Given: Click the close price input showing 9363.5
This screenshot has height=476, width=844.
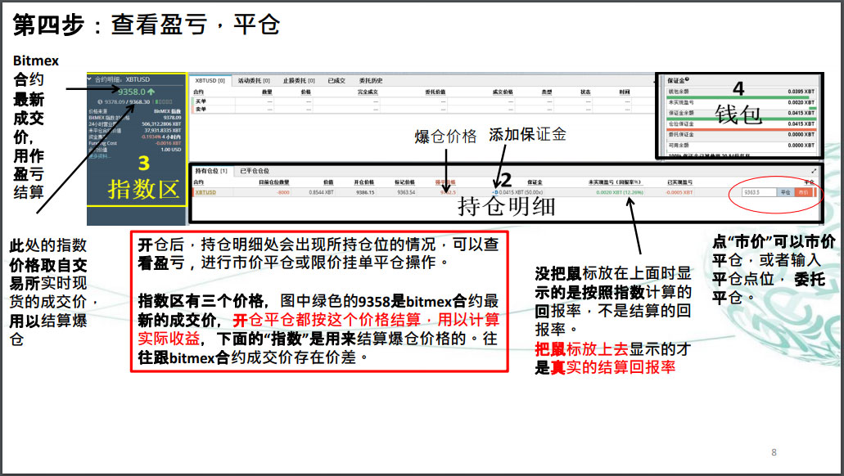Looking at the screenshot, I should click(x=759, y=192).
